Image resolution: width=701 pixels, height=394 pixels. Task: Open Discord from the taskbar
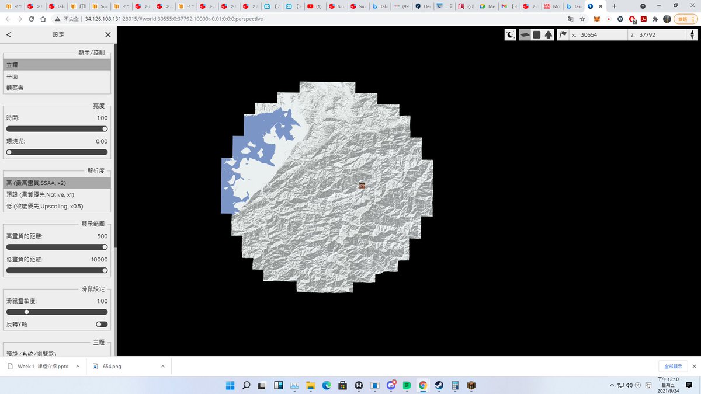(391, 385)
